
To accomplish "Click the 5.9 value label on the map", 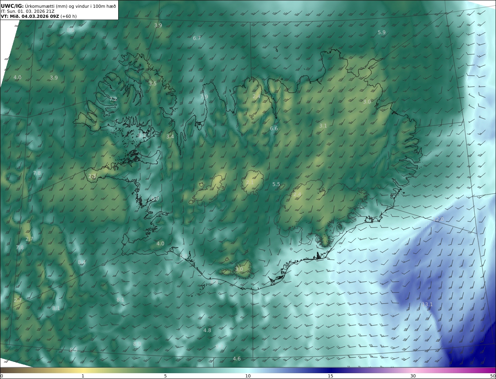I will (x=382, y=33).
